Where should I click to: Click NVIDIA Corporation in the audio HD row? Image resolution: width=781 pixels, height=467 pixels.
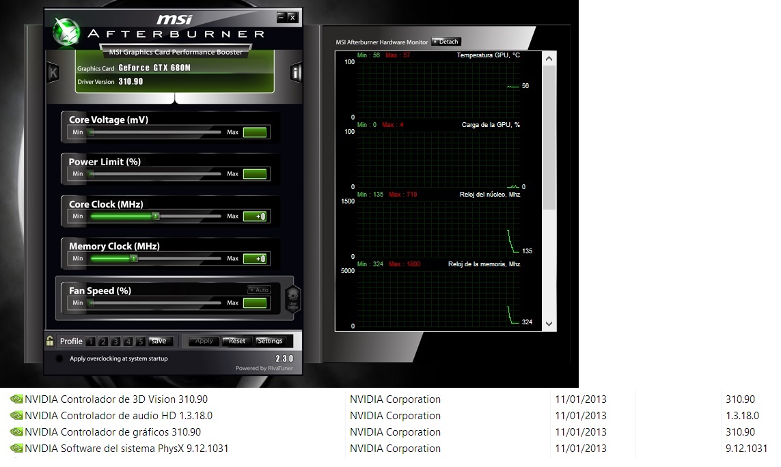(395, 416)
